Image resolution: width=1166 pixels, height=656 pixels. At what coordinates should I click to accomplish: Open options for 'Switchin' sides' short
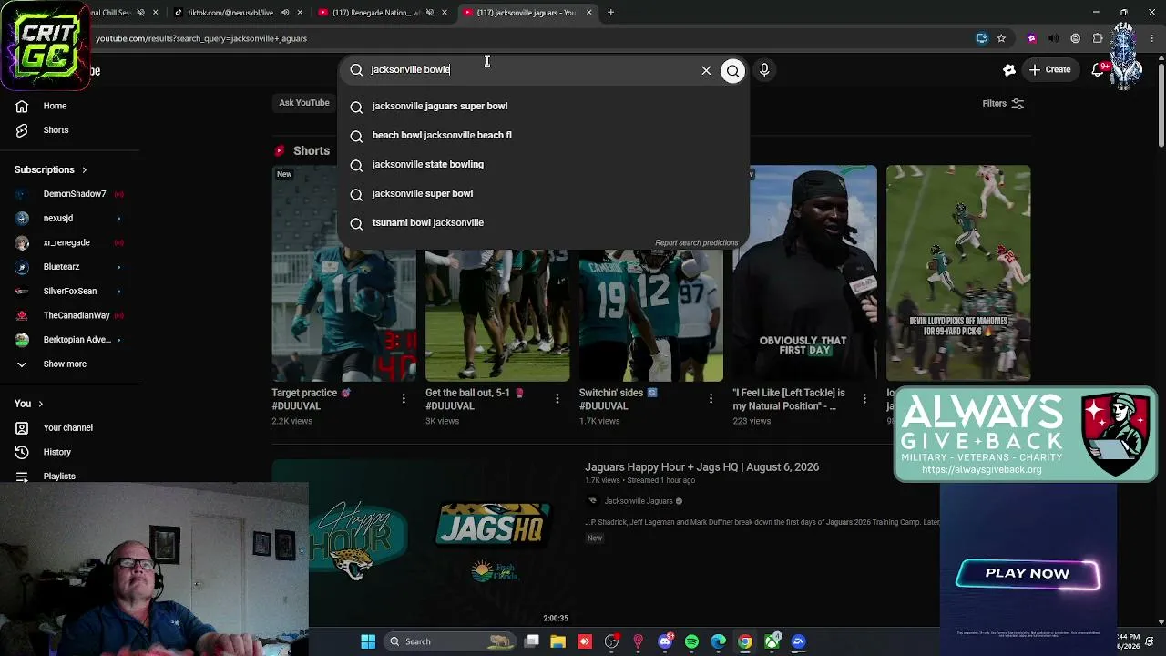coord(711,398)
